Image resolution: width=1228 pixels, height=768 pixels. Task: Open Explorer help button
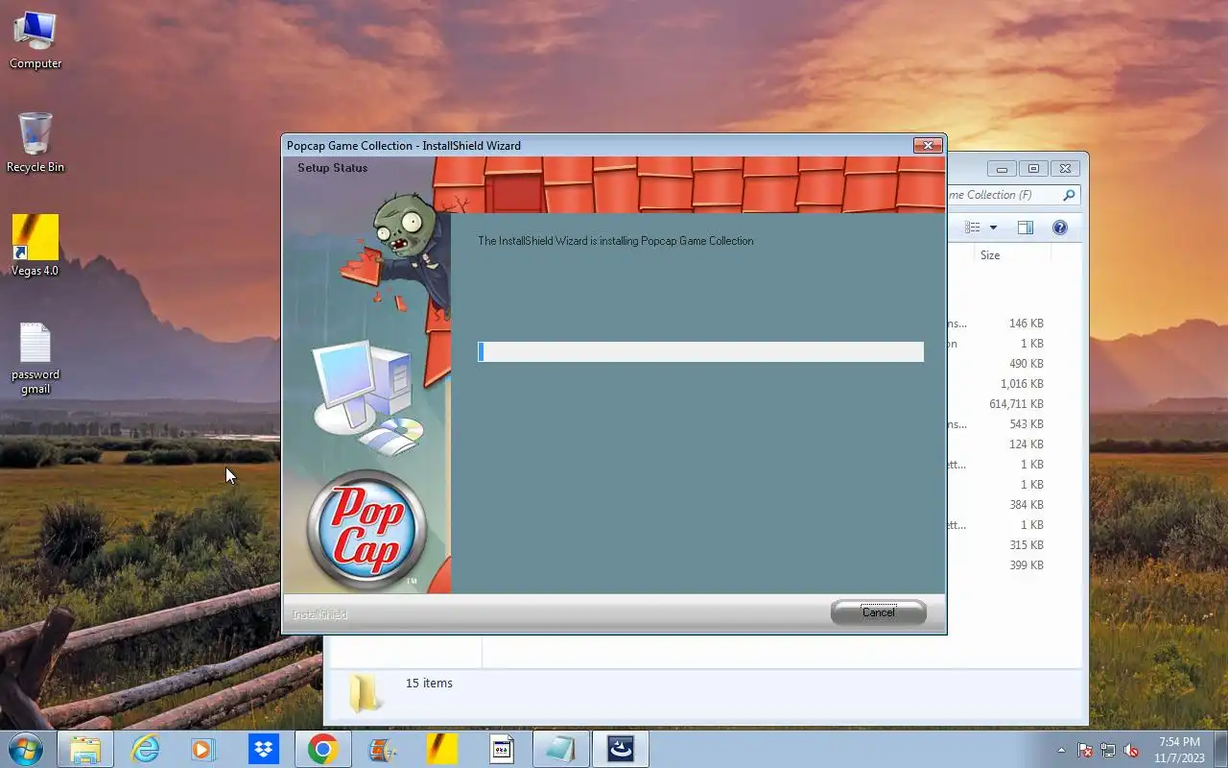pyautogui.click(x=1060, y=228)
